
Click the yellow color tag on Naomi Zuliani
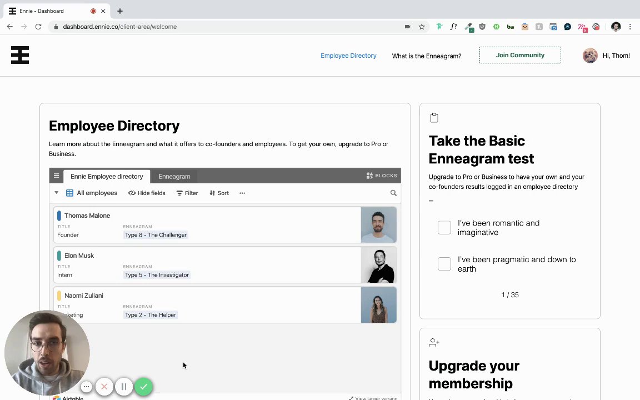(59, 296)
